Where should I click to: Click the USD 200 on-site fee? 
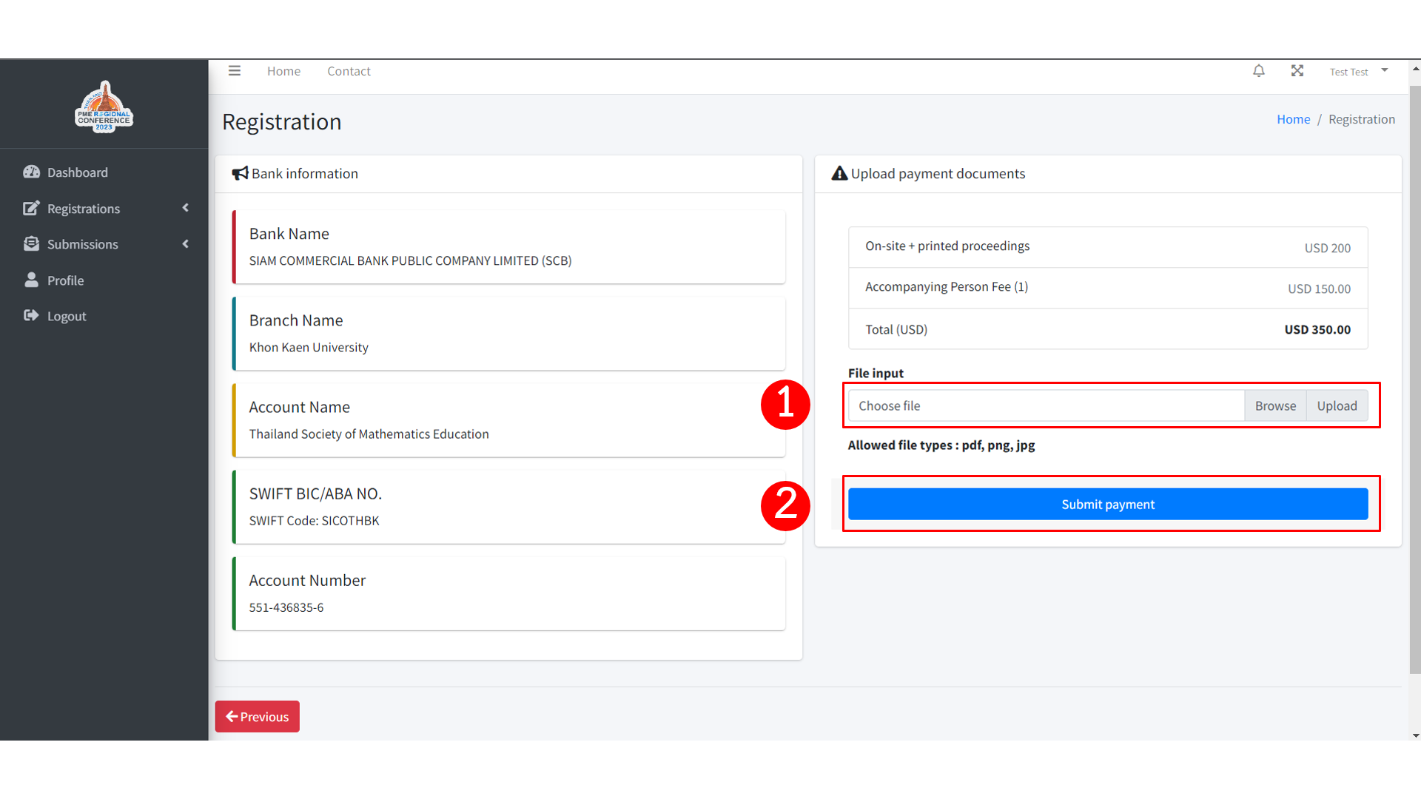(x=1327, y=248)
